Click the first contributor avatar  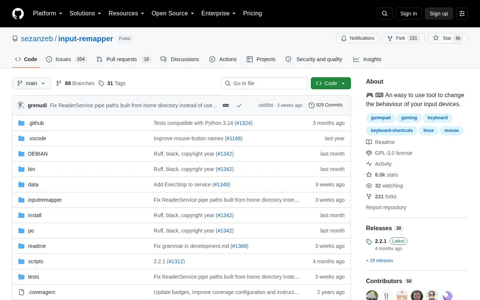tap(372, 295)
